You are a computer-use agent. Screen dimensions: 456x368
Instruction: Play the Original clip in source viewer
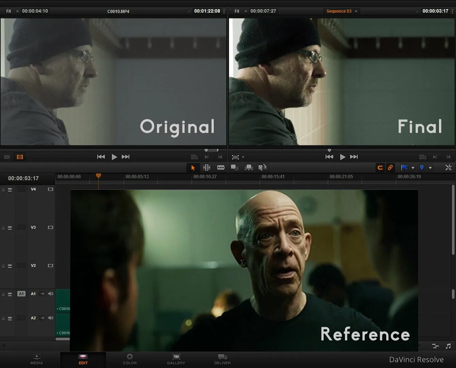coord(114,157)
